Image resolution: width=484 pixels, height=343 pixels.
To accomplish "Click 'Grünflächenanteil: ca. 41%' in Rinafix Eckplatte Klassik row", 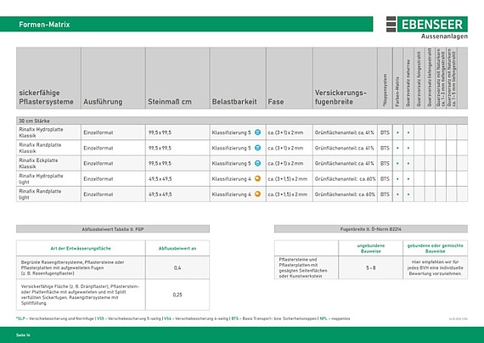I will (344, 163).
